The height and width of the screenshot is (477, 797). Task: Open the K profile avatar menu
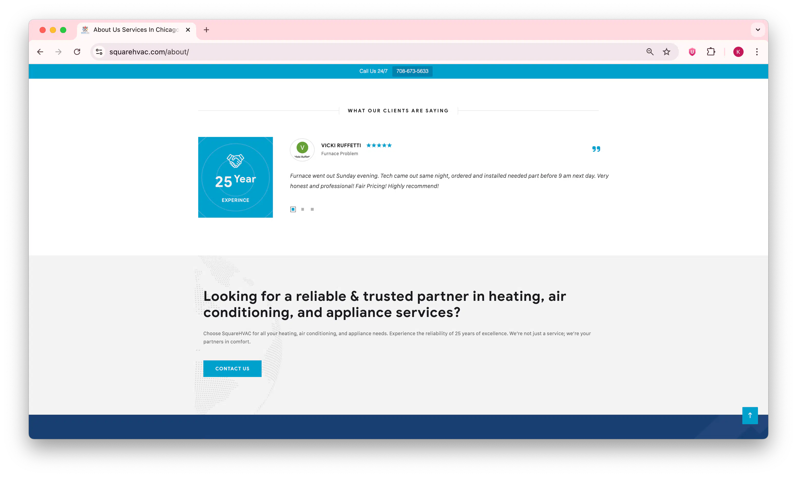click(738, 52)
